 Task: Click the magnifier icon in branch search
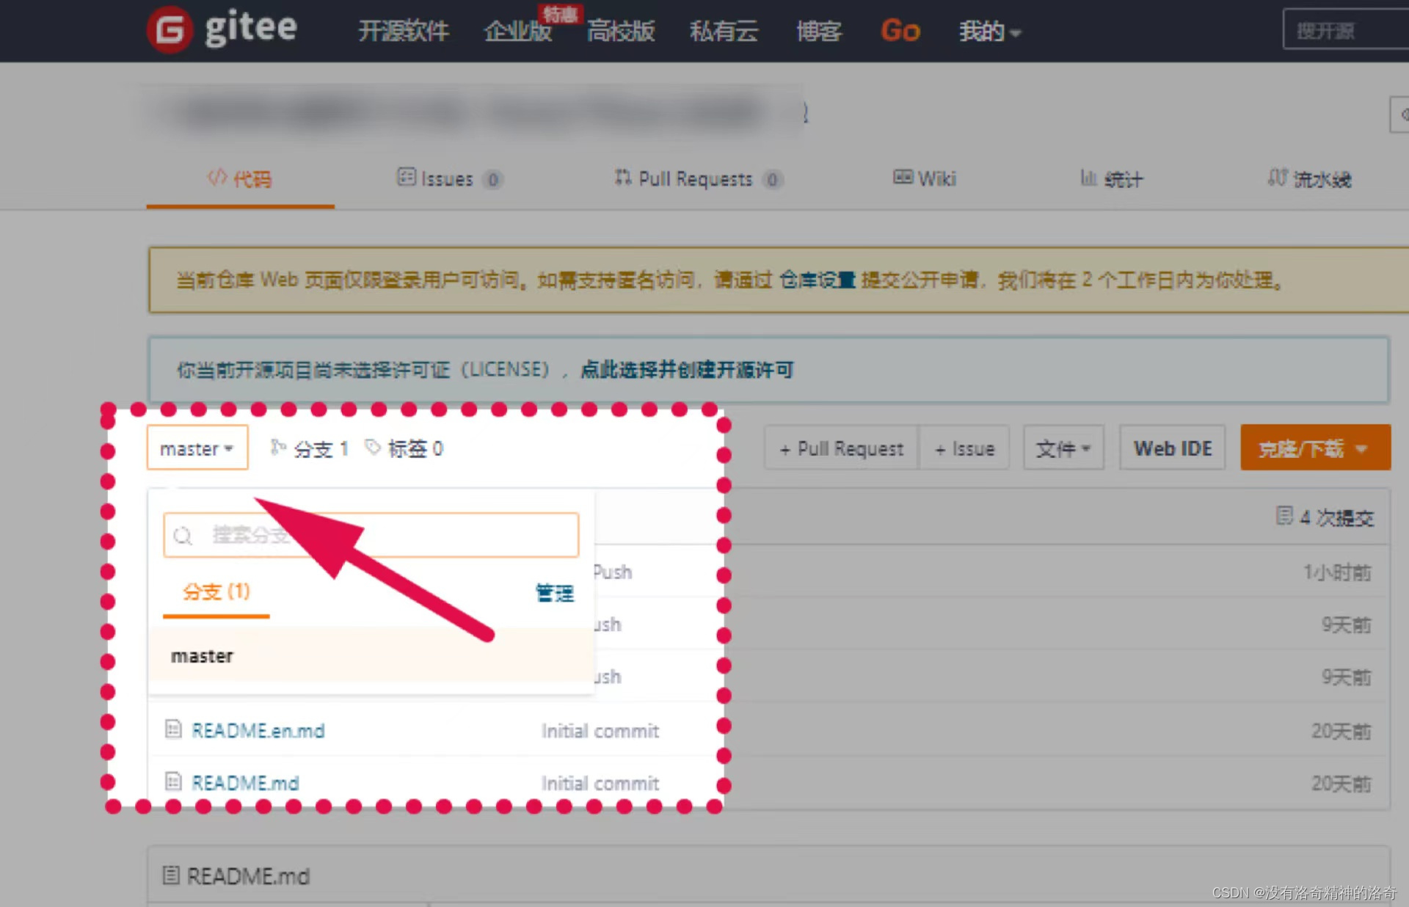click(183, 536)
